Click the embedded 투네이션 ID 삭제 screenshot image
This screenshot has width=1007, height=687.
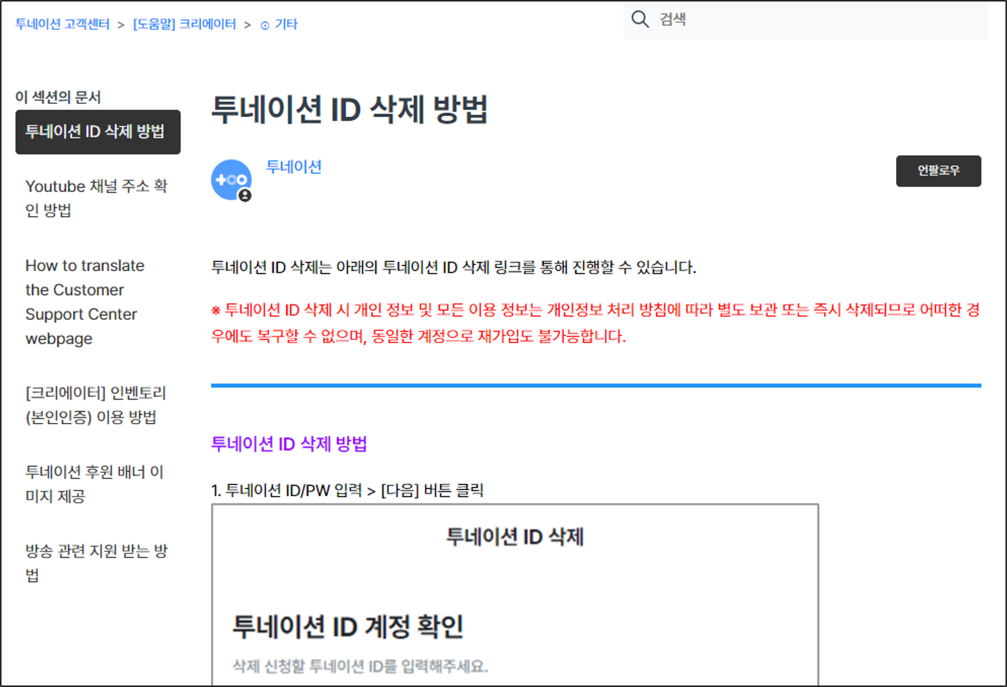(x=515, y=594)
